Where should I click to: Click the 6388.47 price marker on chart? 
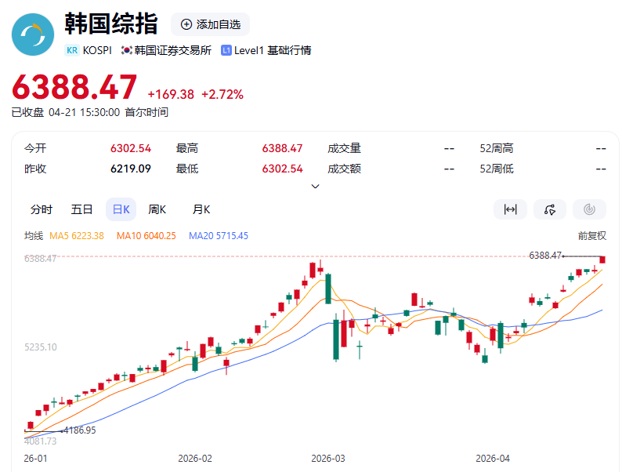coord(546,256)
